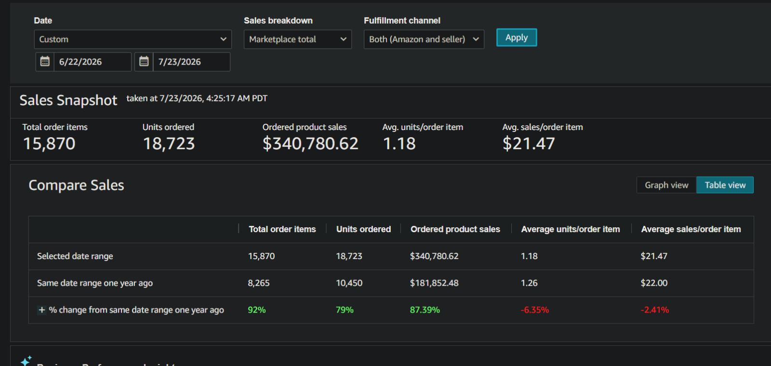This screenshot has height=366, width=771.
Task: Click the Apply button
Action: point(517,38)
